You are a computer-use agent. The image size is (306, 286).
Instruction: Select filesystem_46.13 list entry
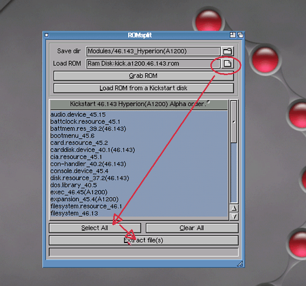point(74,213)
